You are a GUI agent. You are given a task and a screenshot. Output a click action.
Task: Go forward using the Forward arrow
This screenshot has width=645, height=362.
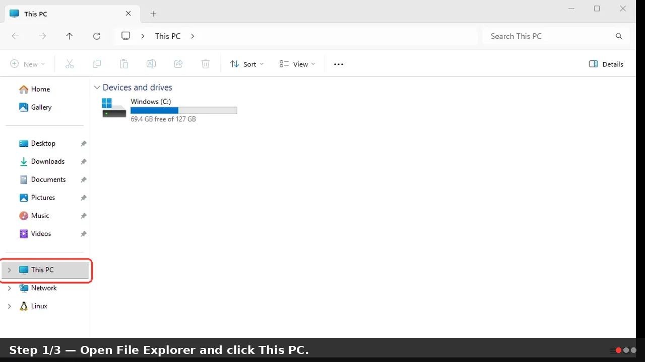coord(43,36)
